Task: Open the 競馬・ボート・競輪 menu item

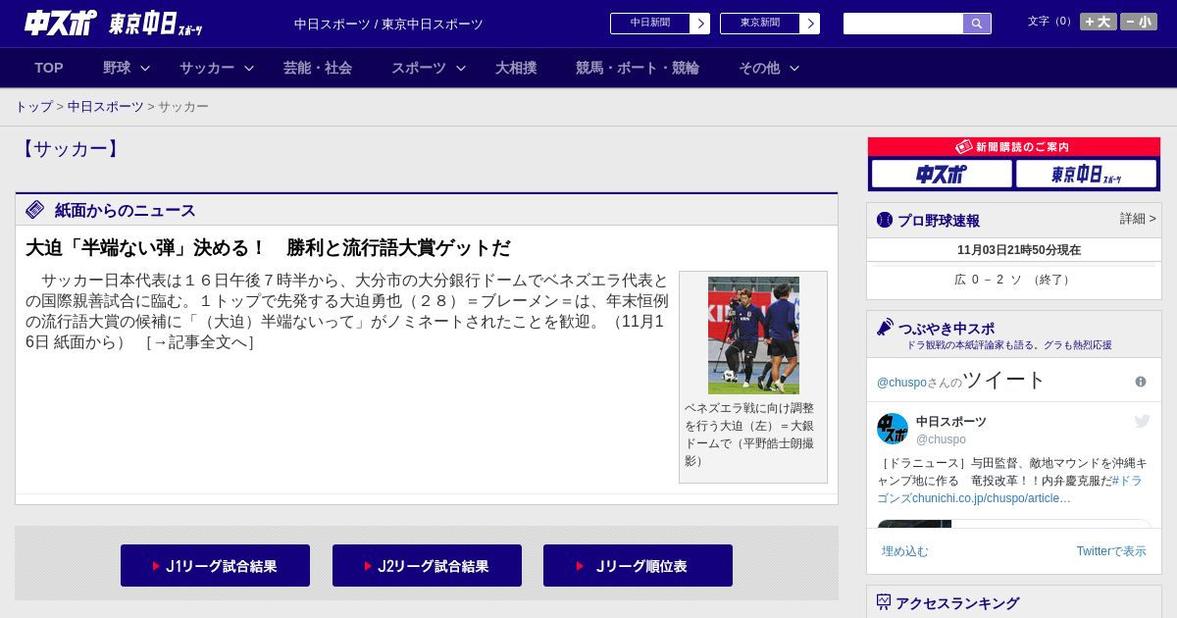Action: pyautogui.click(x=638, y=68)
